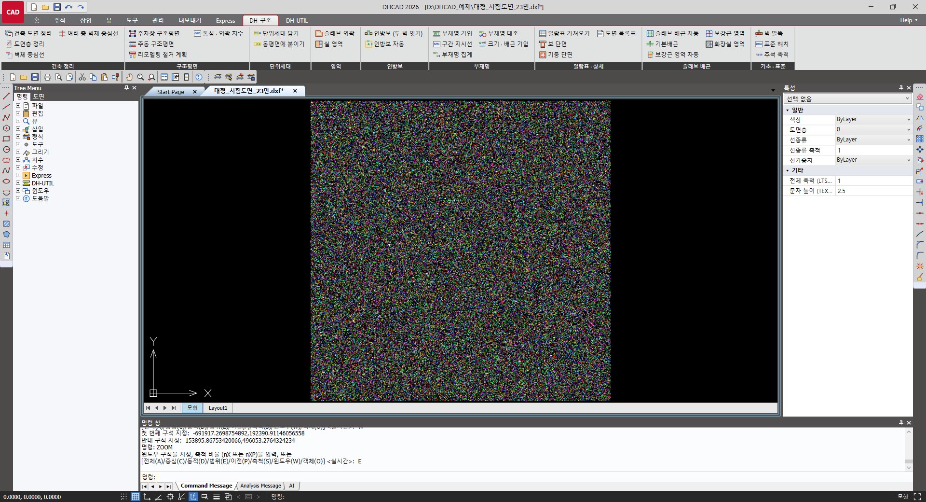Open the Layout1 tab

coord(218,408)
